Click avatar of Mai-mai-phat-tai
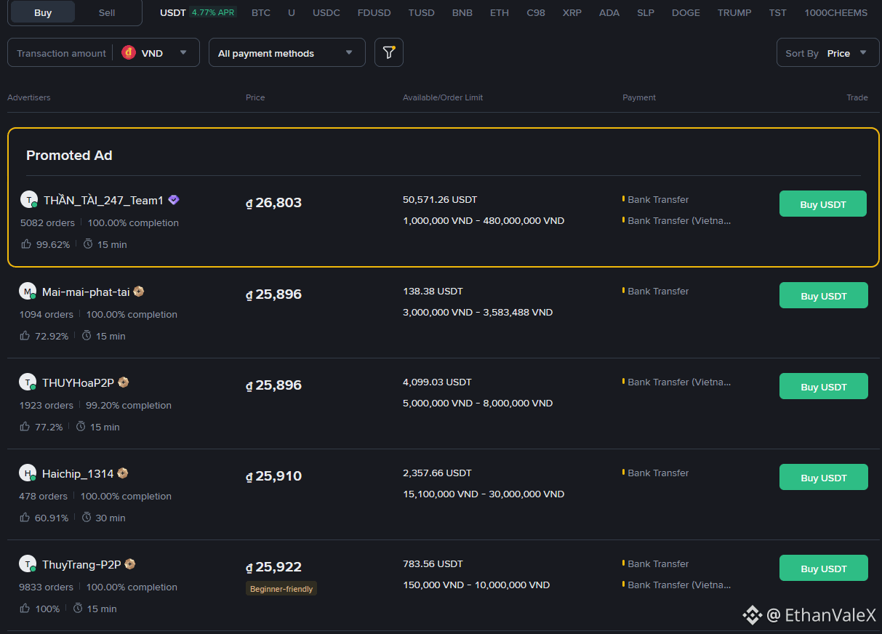882x634 pixels. coord(28,292)
